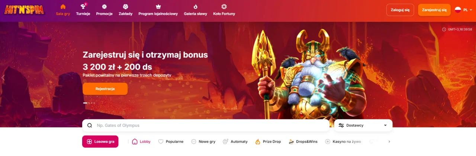Open the Program lojalnościowy crown icon
This screenshot has height=156, width=476.
click(158, 7)
